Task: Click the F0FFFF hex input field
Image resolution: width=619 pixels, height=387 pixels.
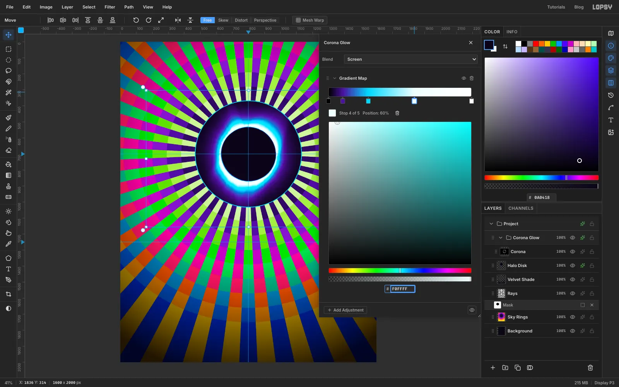Action: click(402, 289)
